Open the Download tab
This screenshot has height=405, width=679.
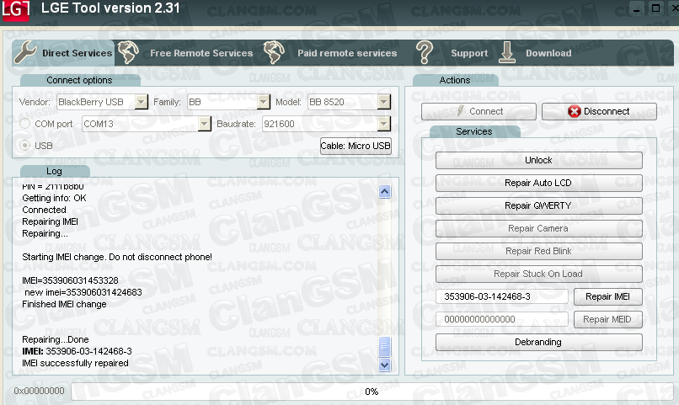coord(548,53)
